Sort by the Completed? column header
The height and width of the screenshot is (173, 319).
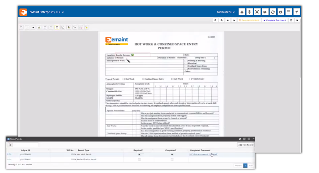click(171, 150)
